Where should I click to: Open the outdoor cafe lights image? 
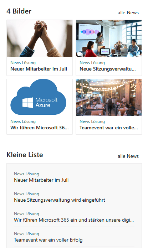click(109, 97)
